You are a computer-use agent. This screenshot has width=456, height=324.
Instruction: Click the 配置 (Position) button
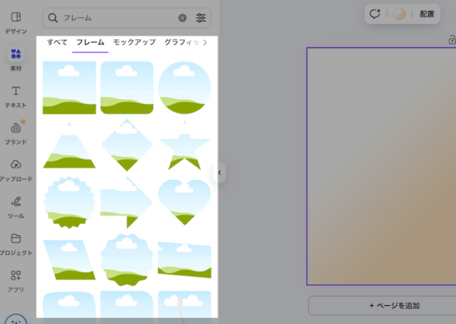point(427,14)
